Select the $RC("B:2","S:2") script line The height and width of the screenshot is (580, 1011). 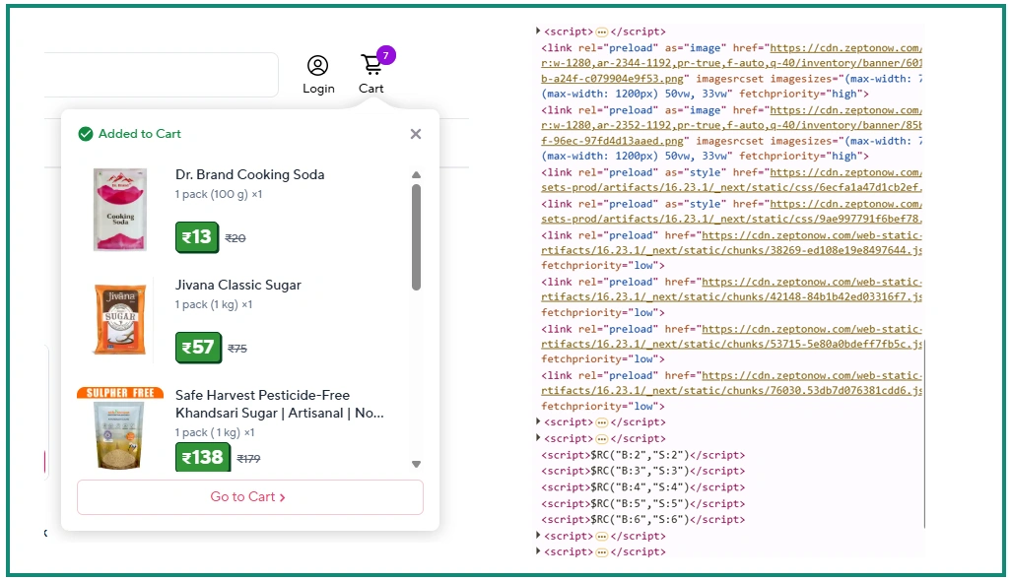pos(642,455)
